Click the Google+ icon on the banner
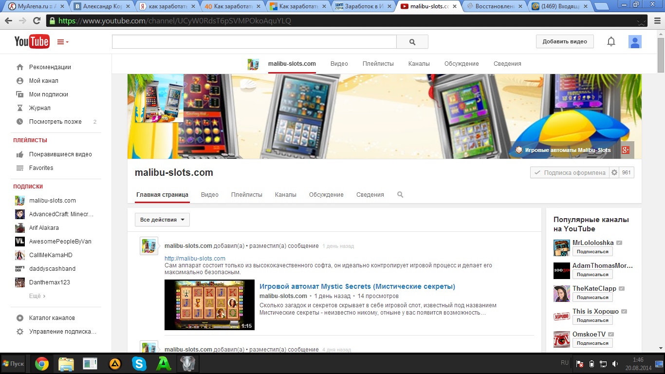665x374 pixels. (626, 150)
